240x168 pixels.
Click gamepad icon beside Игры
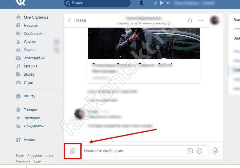[18, 83]
